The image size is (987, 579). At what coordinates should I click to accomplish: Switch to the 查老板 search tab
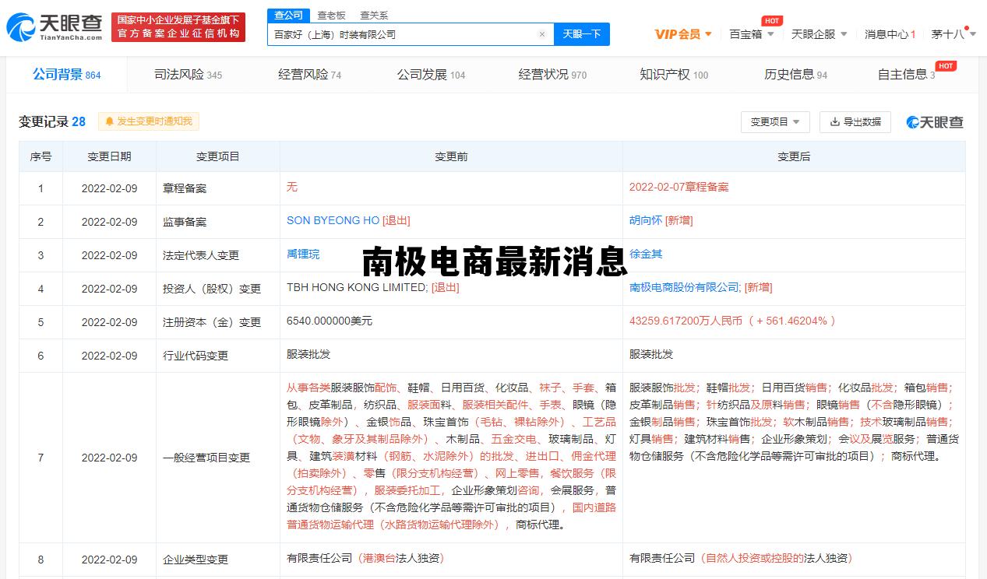[330, 15]
